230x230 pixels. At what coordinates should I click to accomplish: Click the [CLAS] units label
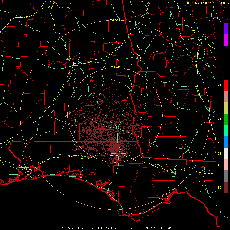click(x=216, y=18)
